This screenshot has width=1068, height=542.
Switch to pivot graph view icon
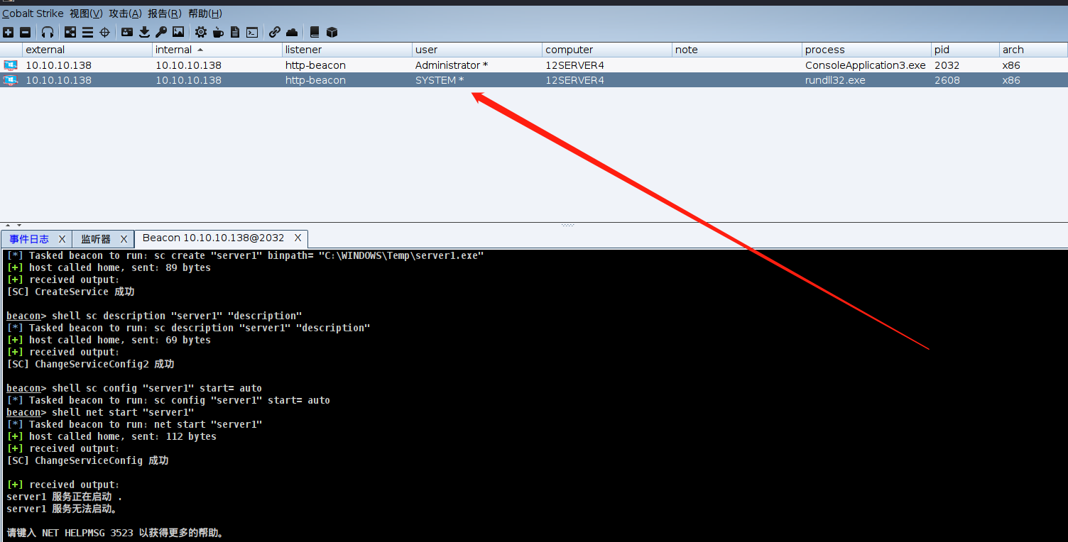pos(70,32)
